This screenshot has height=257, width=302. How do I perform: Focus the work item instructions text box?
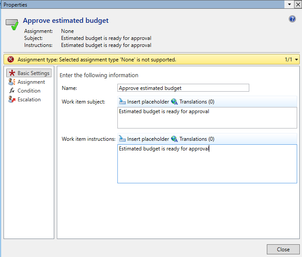click(x=207, y=164)
